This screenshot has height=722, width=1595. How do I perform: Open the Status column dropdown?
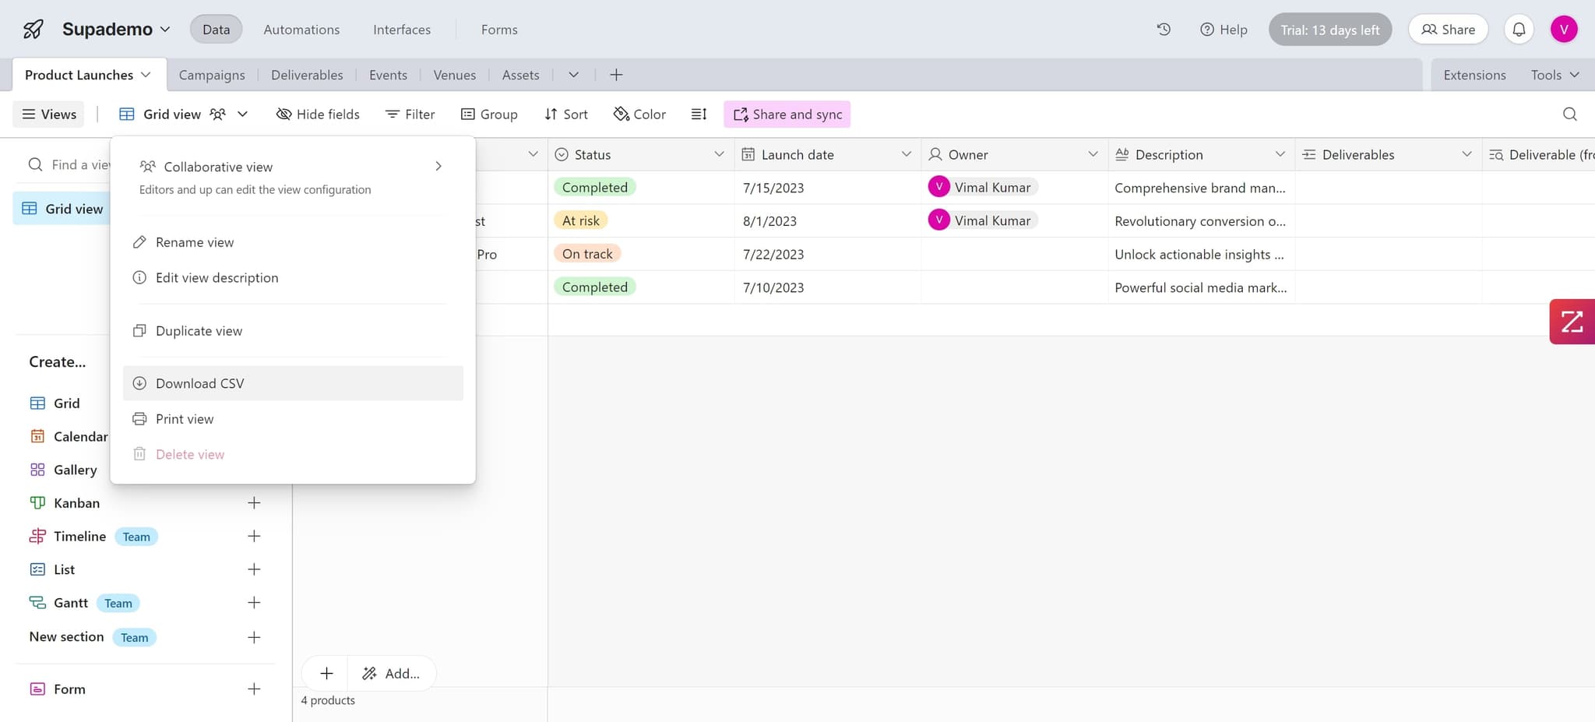718,154
